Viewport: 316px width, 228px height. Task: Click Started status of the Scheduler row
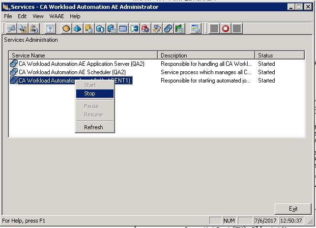pyautogui.click(x=266, y=72)
